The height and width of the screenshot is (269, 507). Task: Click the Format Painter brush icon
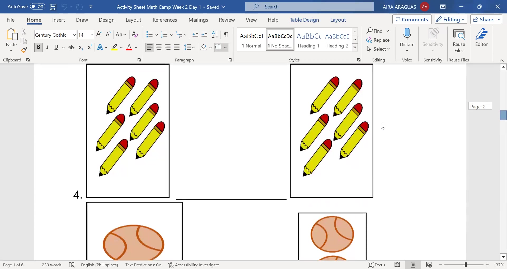24,50
